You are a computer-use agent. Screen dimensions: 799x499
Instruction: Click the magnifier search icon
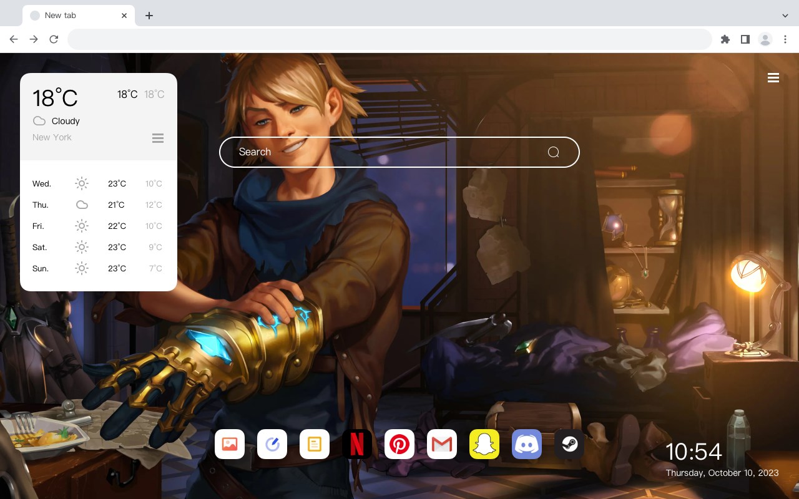click(553, 152)
